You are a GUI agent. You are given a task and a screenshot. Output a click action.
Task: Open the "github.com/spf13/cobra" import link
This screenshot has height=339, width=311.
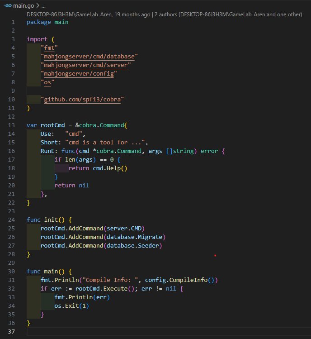click(x=82, y=99)
